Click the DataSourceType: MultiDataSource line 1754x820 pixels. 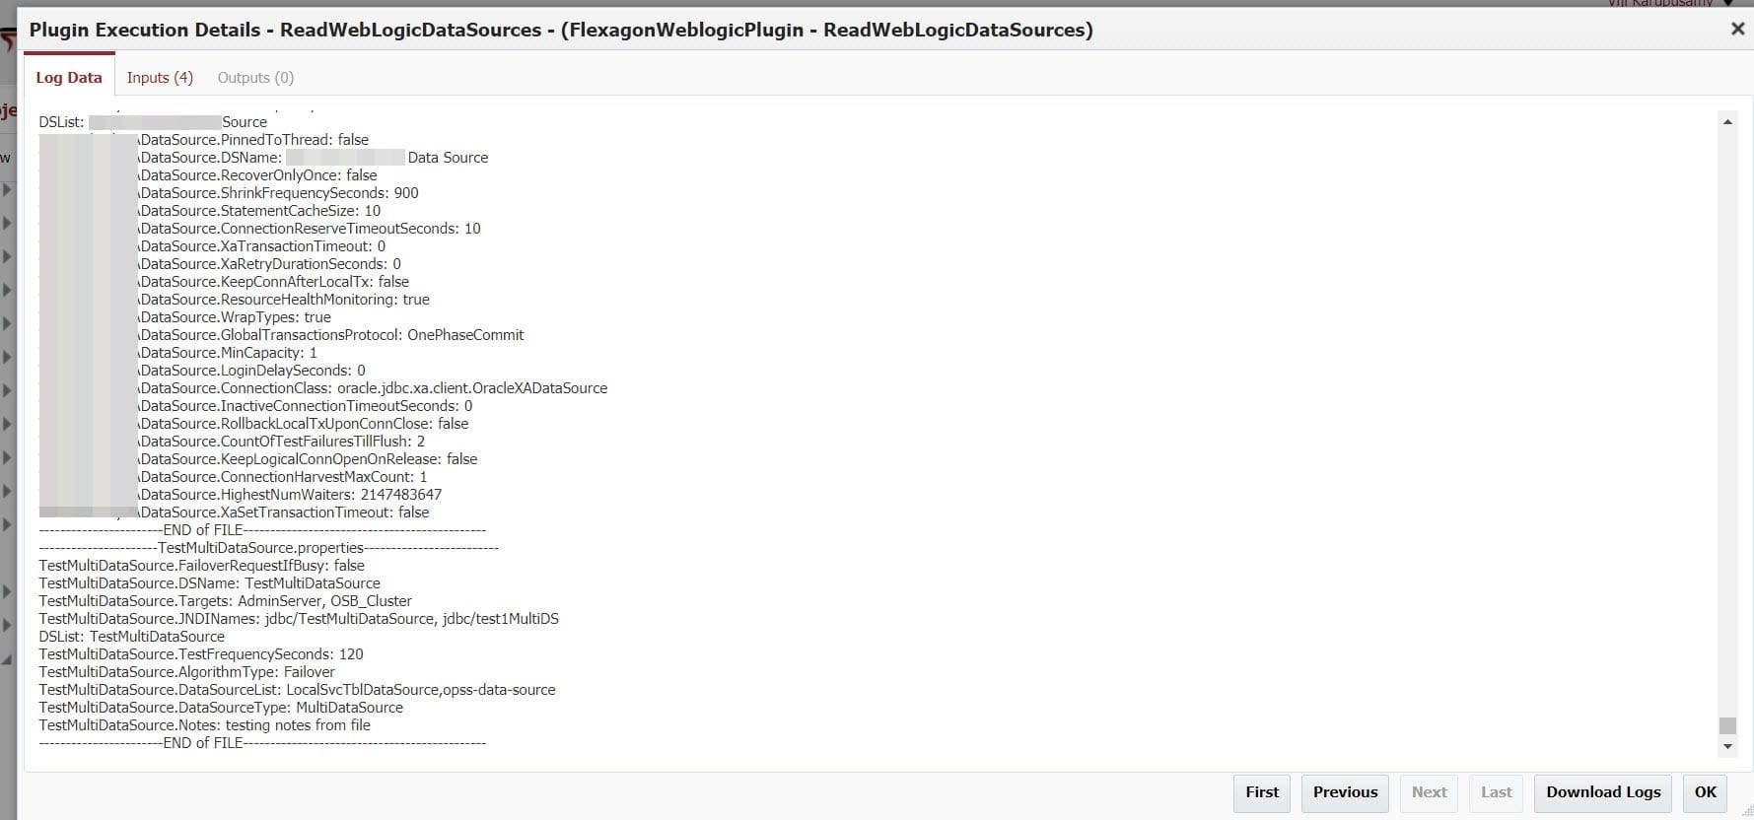coord(221,708)
